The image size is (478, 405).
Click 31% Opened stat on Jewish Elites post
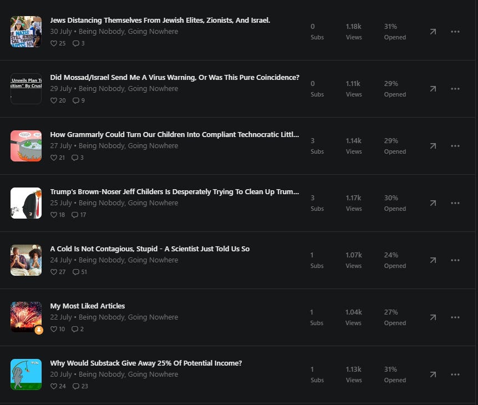pyautogui.click(x=395, y=32)
